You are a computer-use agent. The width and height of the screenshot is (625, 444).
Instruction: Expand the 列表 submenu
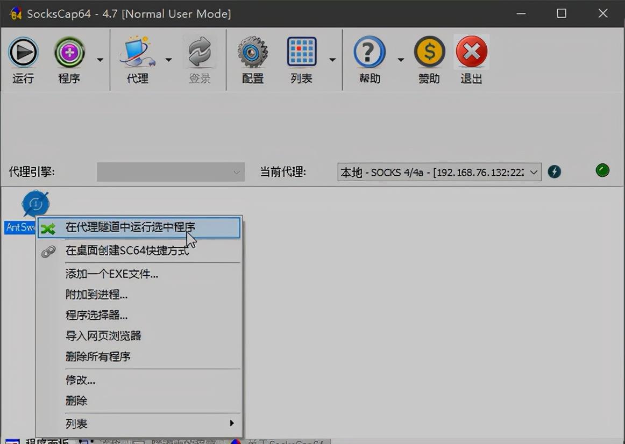(139, 424)
